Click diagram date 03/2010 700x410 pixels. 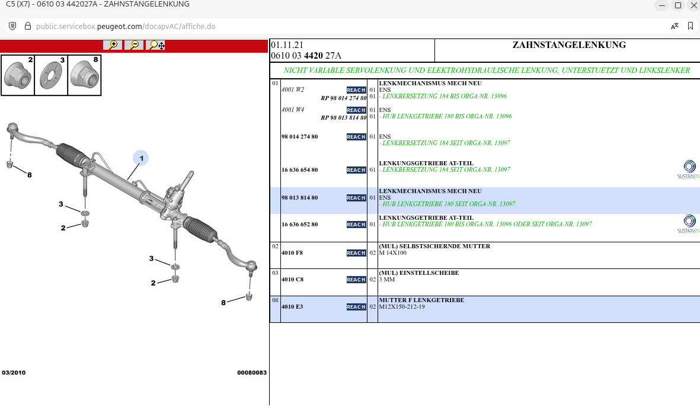point(14,373)
